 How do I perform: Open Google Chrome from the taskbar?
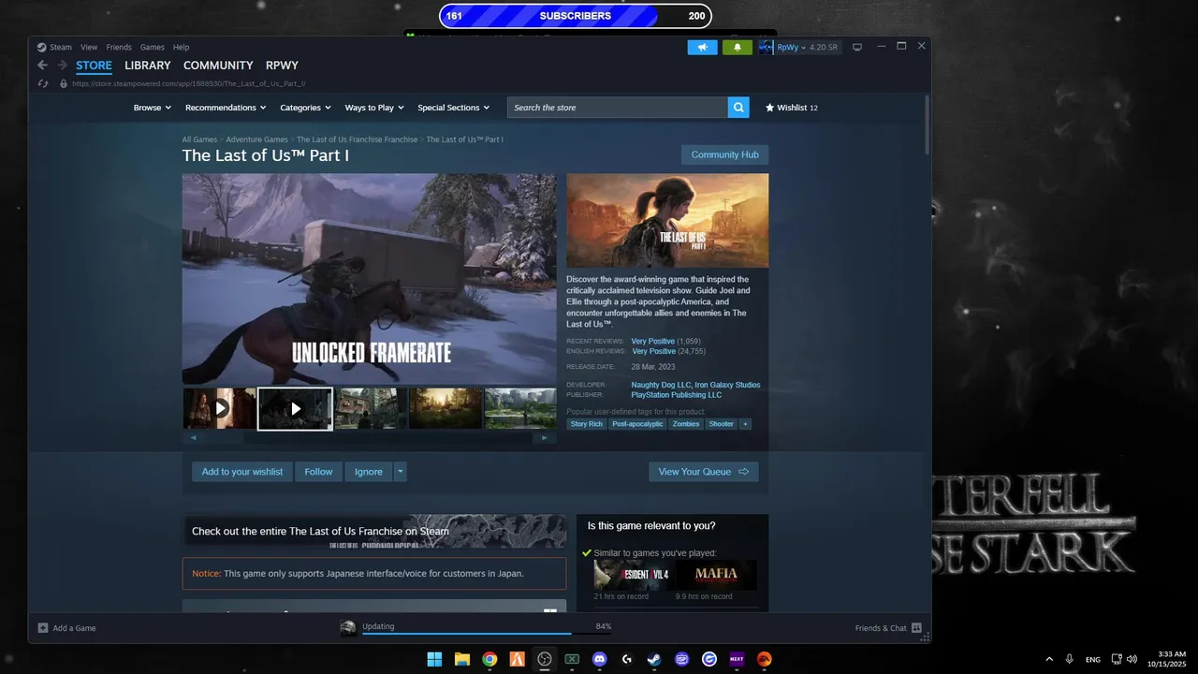coord(489,659)
